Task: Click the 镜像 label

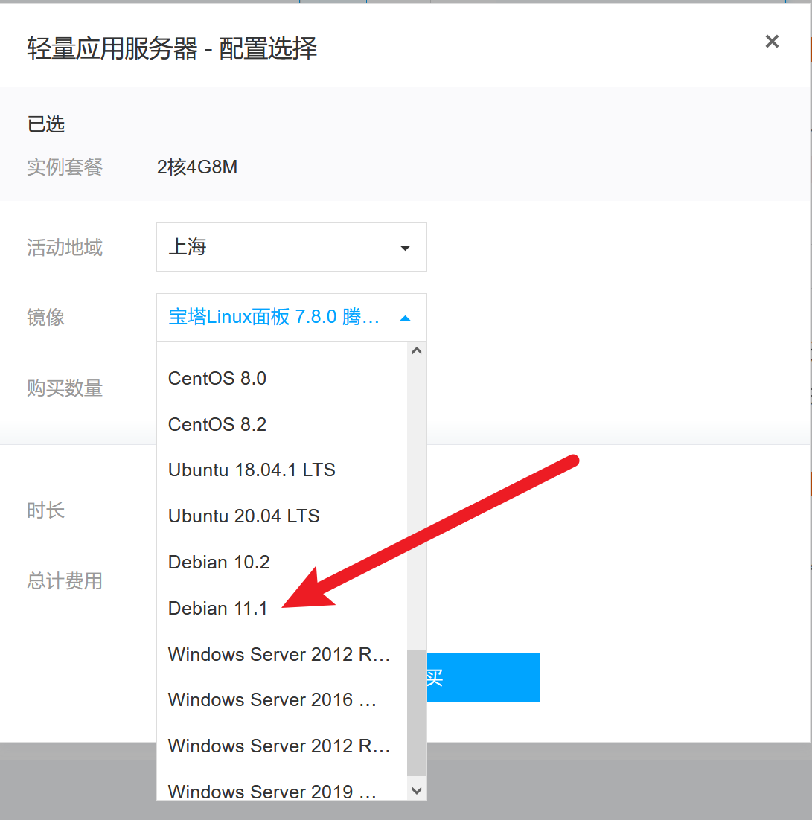Action: point(46,318)
